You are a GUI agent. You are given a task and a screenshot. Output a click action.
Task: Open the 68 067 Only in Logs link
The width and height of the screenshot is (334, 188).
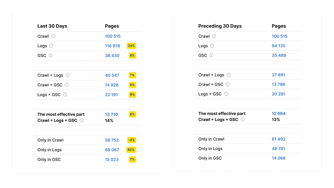click(112, 150)
